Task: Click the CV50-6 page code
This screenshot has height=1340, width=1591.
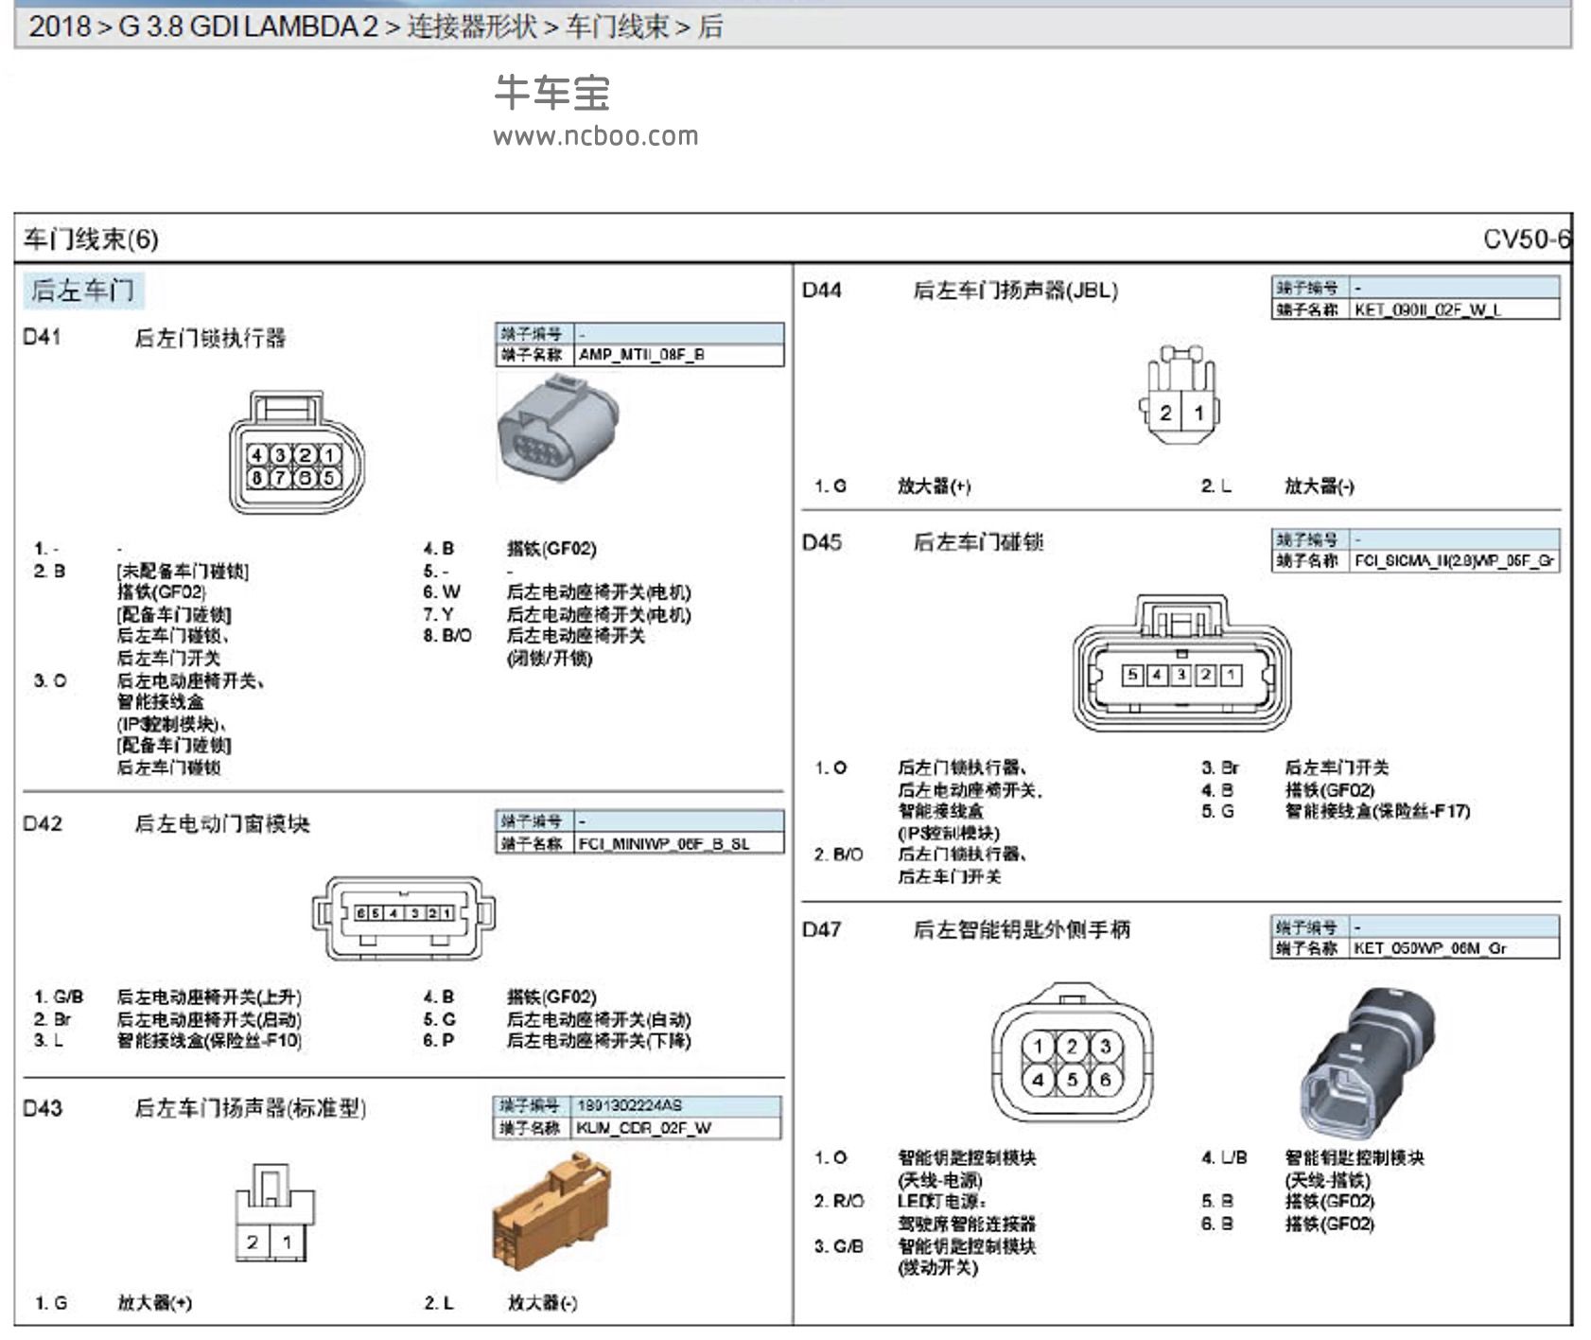Action: pyautogui.click(x=1527, y=239)
